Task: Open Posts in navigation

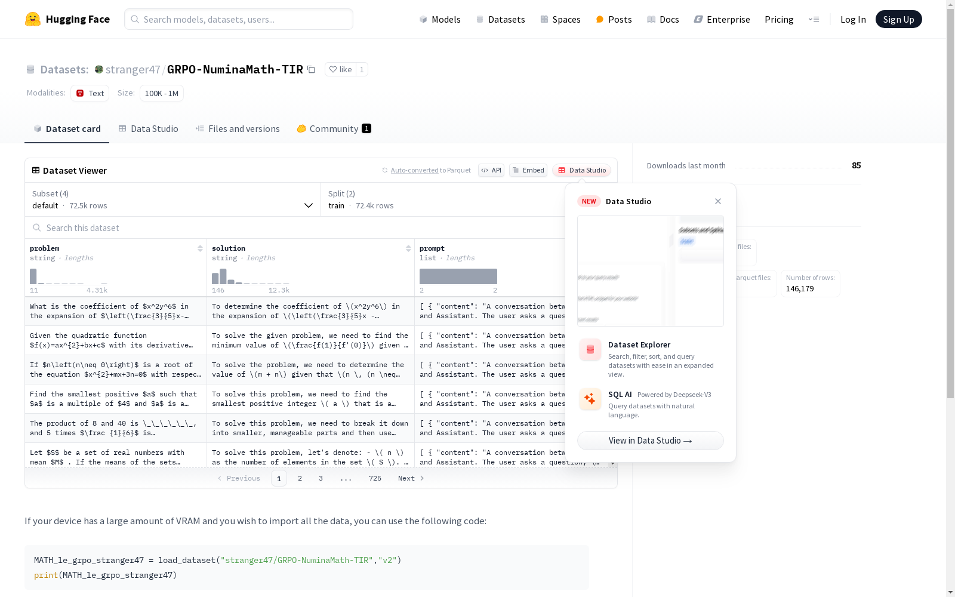Action: pos(614,19)
